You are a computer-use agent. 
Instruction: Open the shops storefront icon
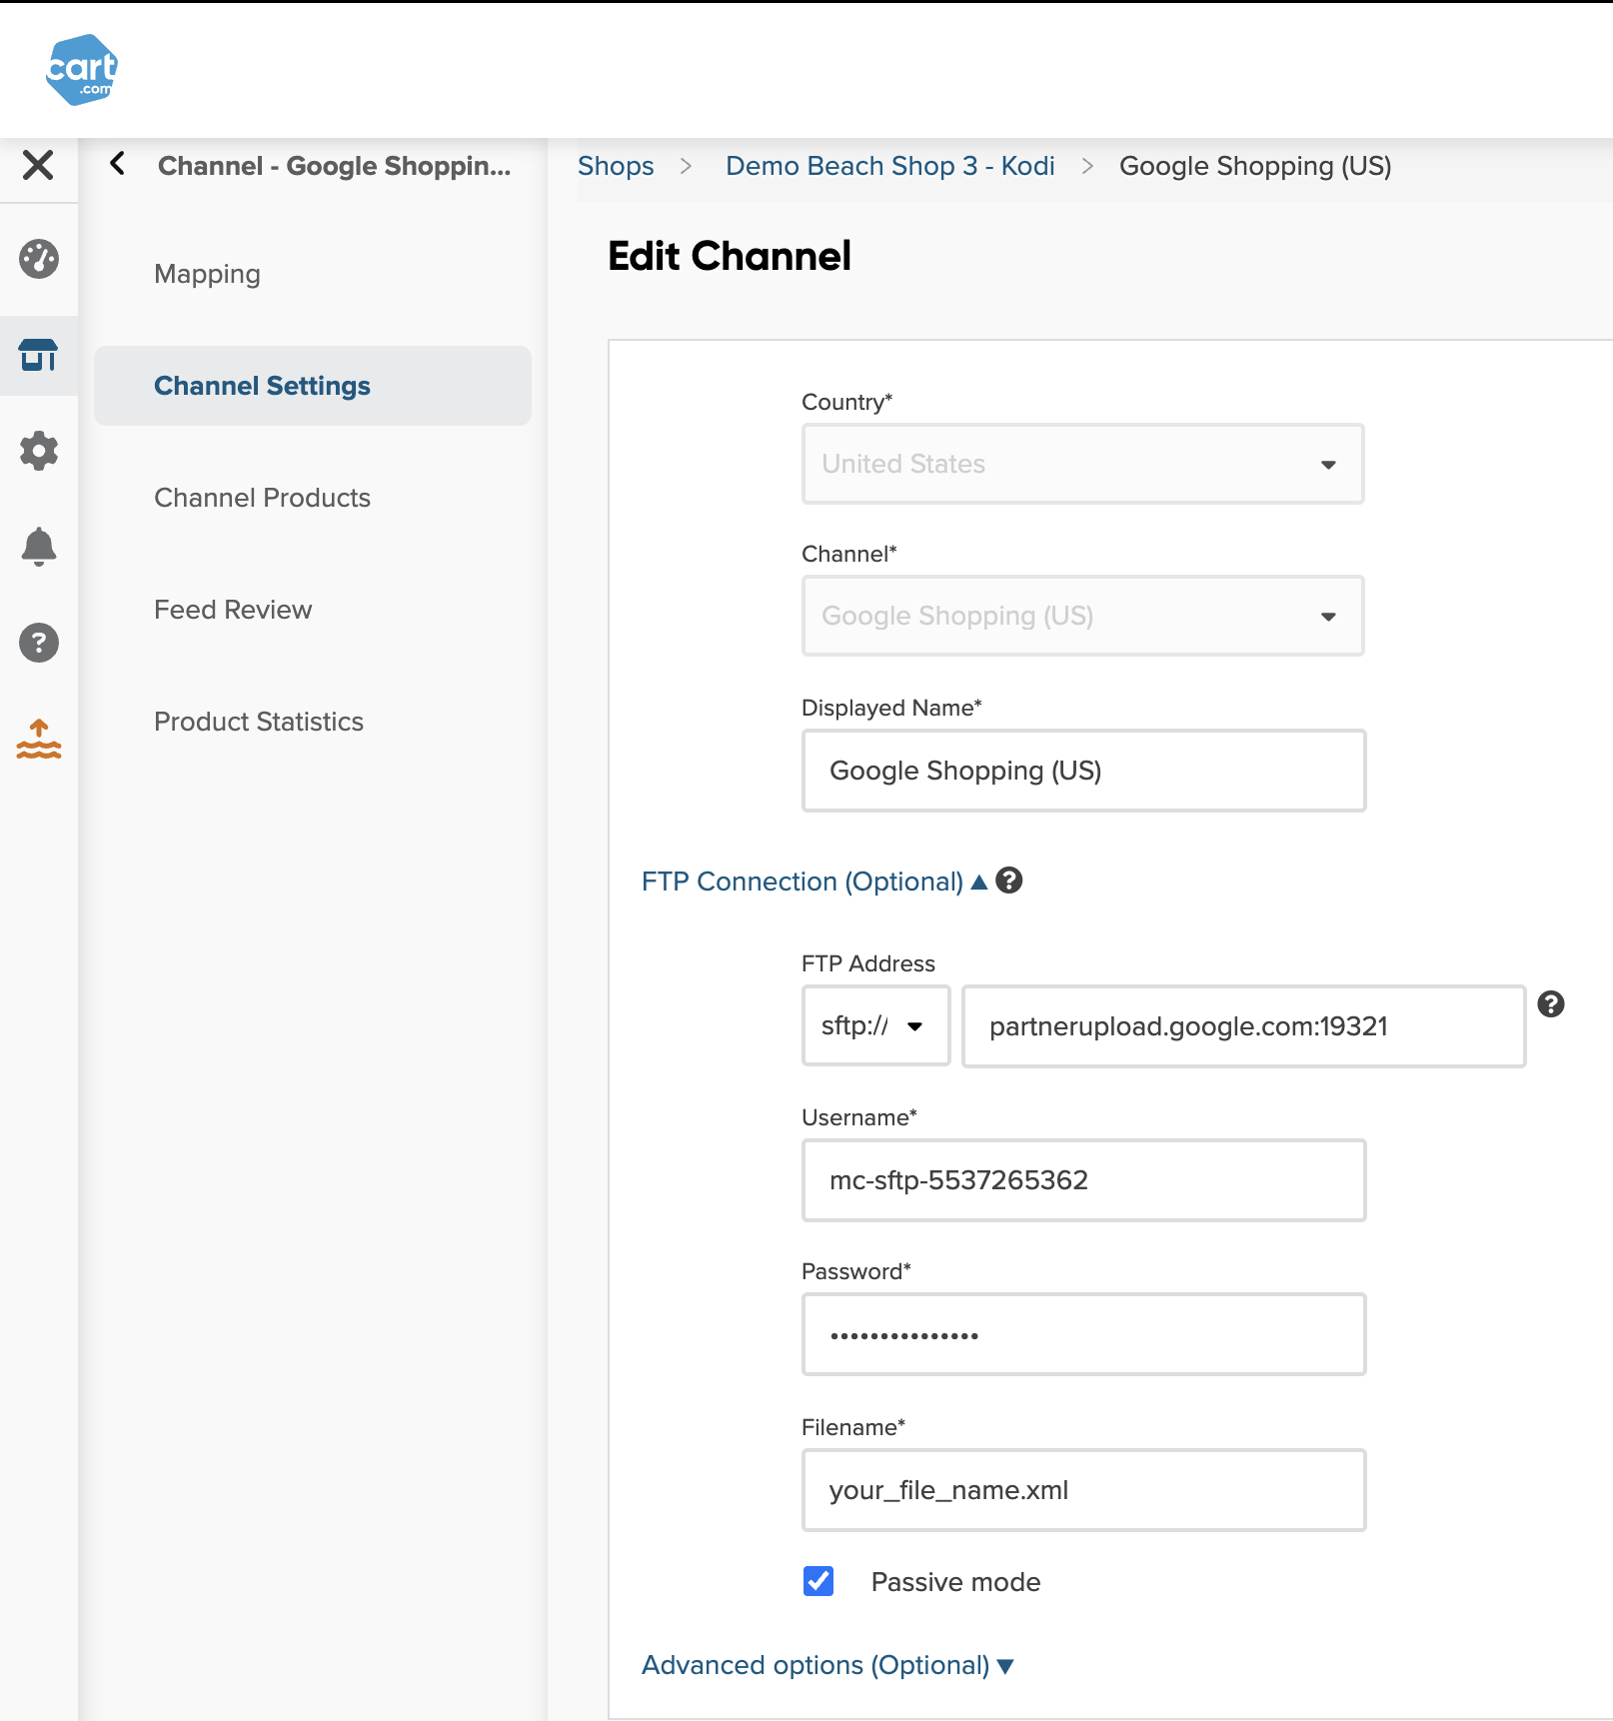pyautogui.click(x=39, y=355)
